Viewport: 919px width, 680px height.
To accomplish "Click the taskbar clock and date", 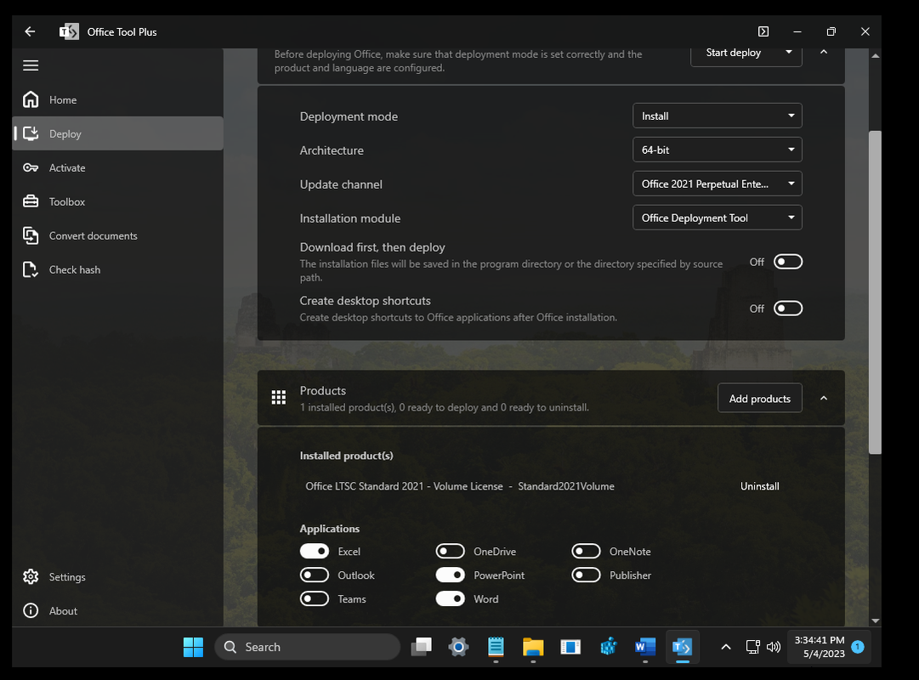I will pos(819,647).
